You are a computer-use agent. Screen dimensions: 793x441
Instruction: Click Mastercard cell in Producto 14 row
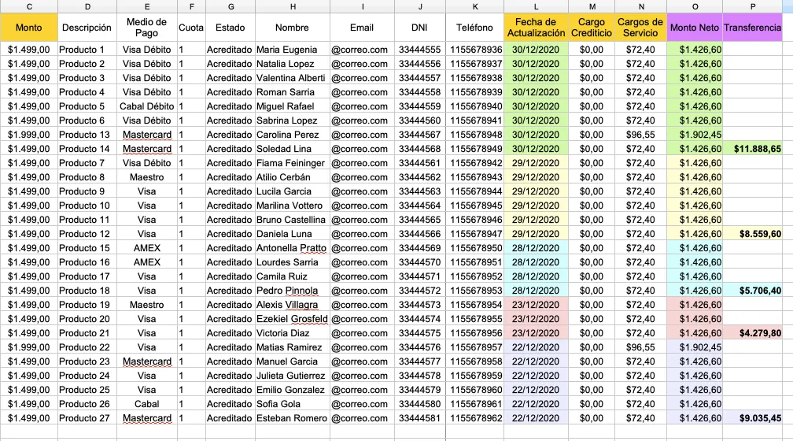147,149
